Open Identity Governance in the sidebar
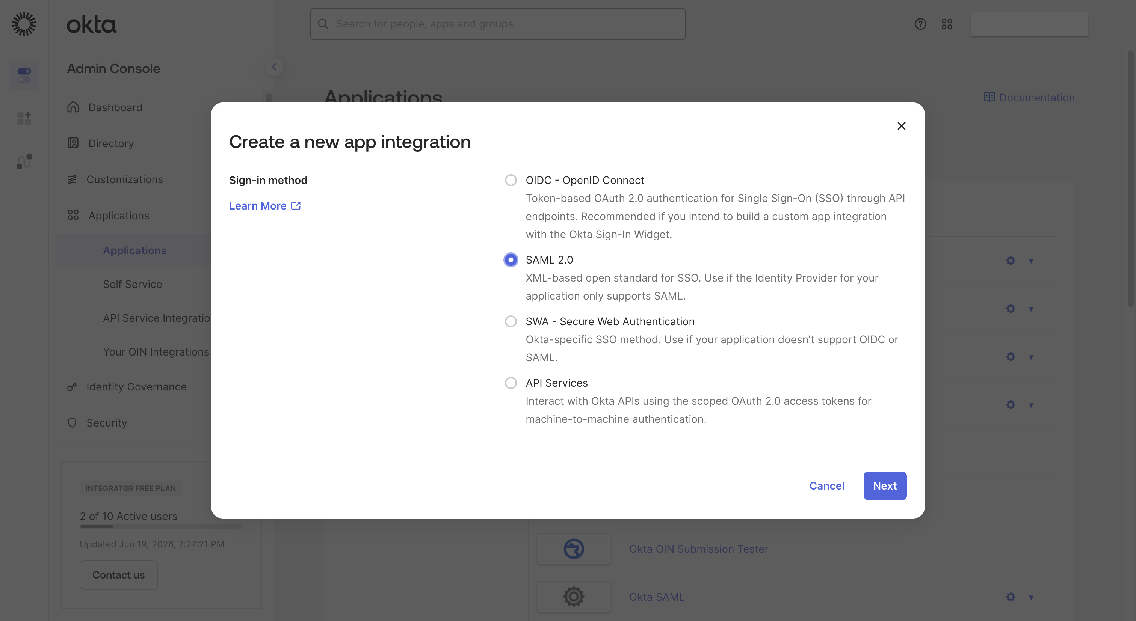Screen dimensions: 1136x621 click(x=136, y=386)
